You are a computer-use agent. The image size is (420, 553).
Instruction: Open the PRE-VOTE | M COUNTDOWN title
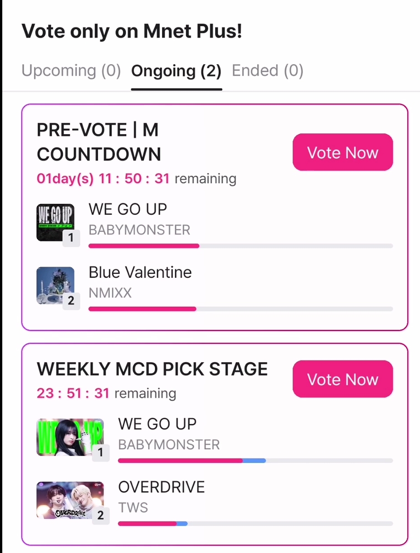tap(98, 142)
